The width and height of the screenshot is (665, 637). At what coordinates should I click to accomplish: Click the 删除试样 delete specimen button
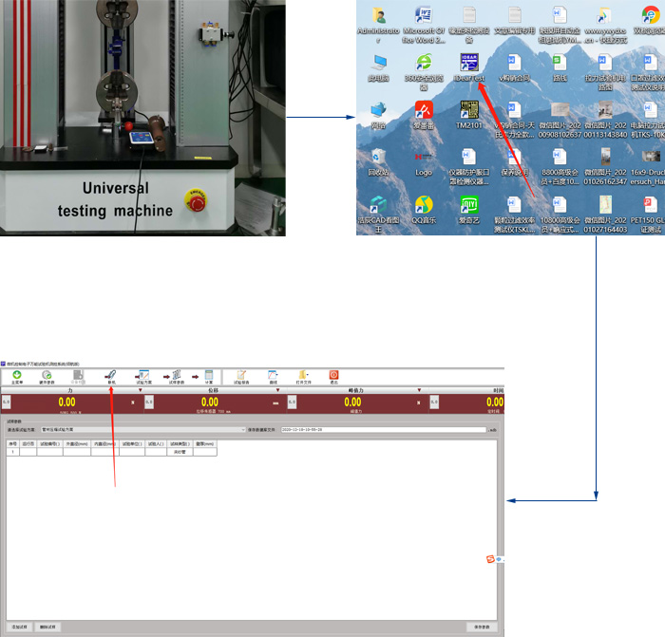[48, 627]
